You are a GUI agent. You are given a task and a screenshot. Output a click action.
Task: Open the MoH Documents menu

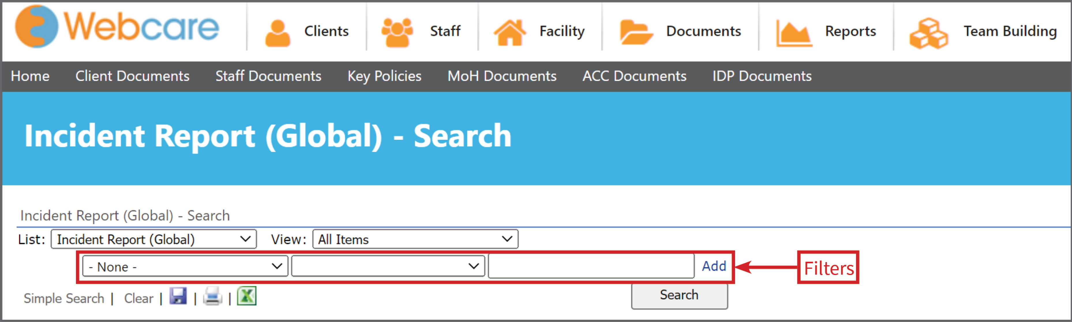[x=502, y=76]
